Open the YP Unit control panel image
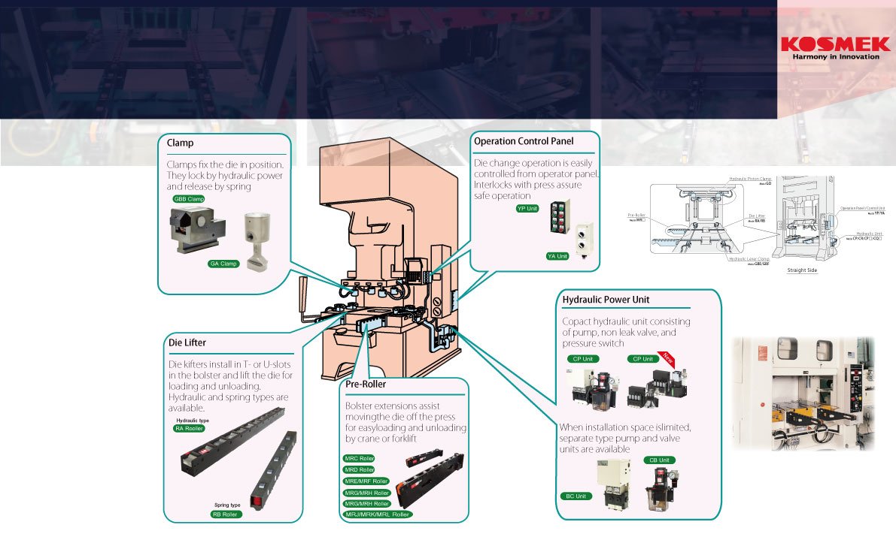 559,216
